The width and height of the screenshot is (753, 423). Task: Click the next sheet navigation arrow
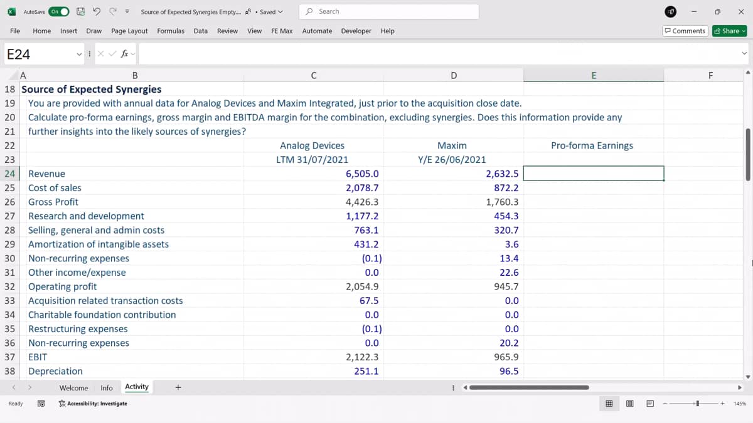[x=29, y=387]
